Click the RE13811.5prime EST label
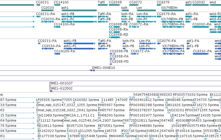 pyautogui.click(x=50, y=126)
